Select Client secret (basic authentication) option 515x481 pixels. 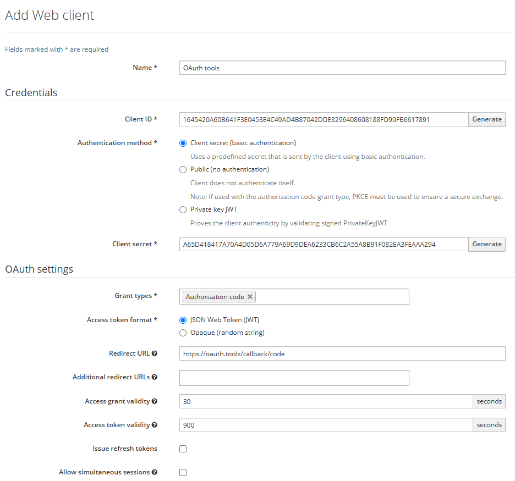pos(183,143)
